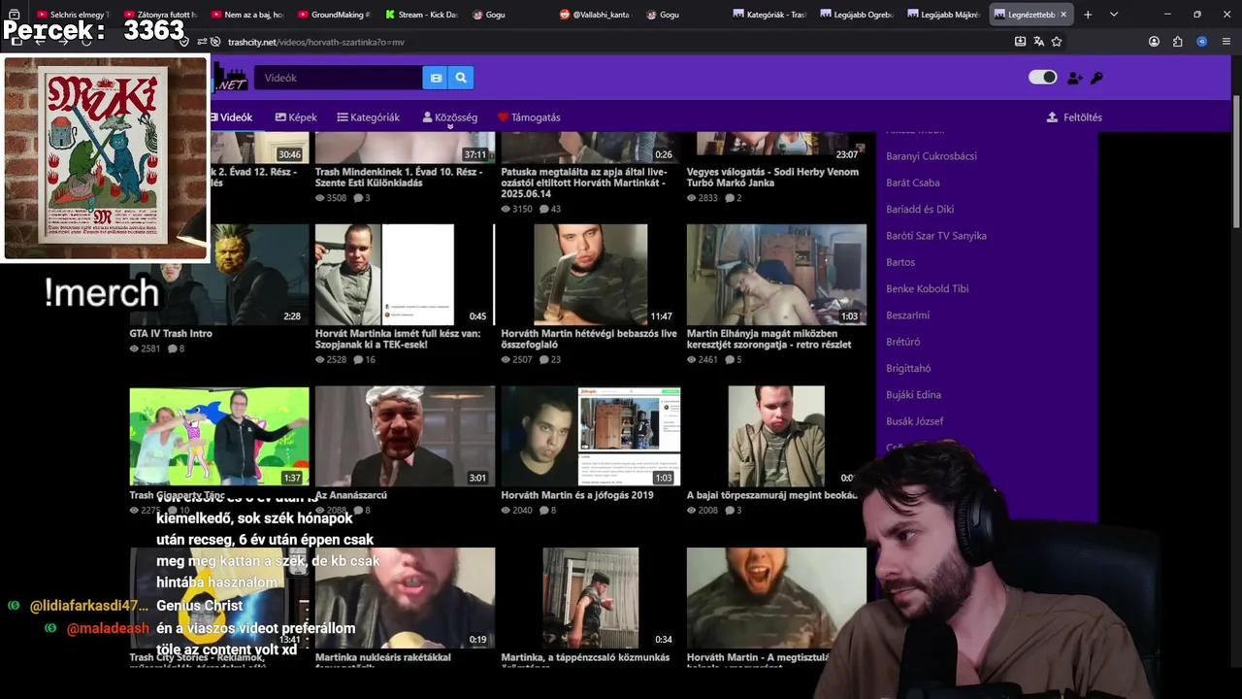Select Beszarimi in the category list
Viewport: 1242px width, 699px height.
point(908,316)
